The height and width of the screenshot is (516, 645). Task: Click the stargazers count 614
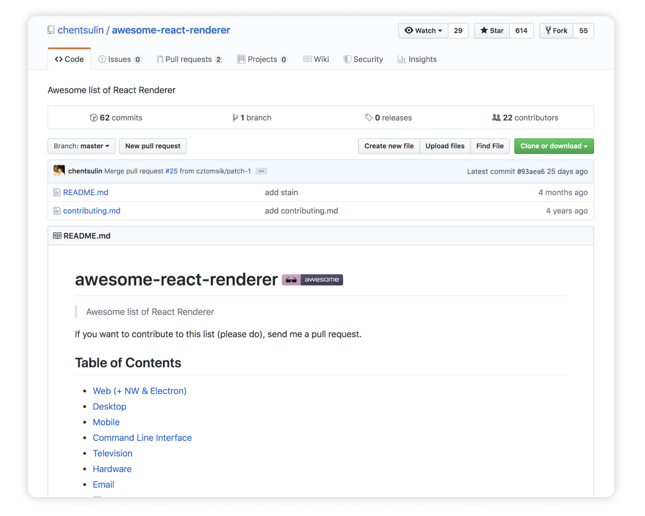522,31
